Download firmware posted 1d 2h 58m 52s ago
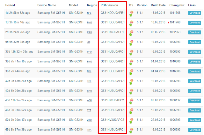This screenshot has width=204, height=135. point(194,13)
